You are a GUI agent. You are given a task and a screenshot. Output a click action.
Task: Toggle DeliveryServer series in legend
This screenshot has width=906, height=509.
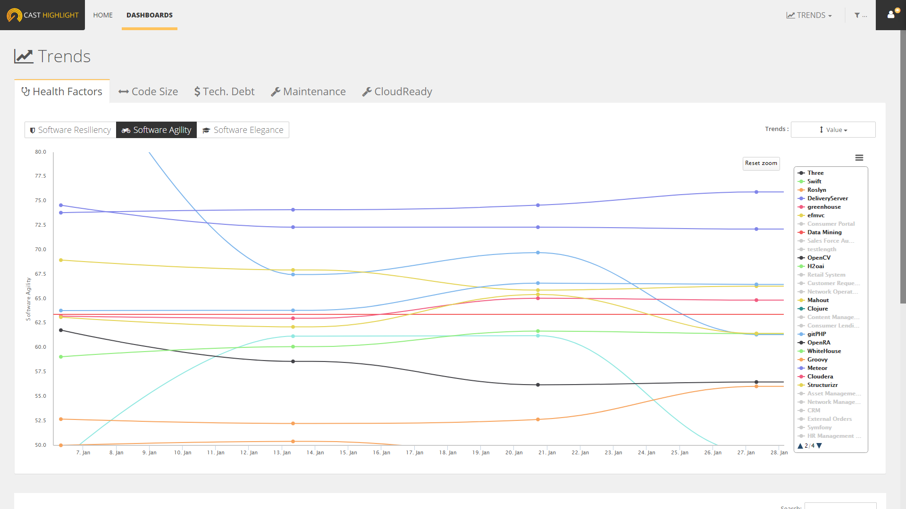click(823, 198)
